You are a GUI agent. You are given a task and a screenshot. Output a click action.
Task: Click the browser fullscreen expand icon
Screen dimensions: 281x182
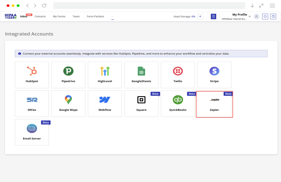click(x=261, y=5)
